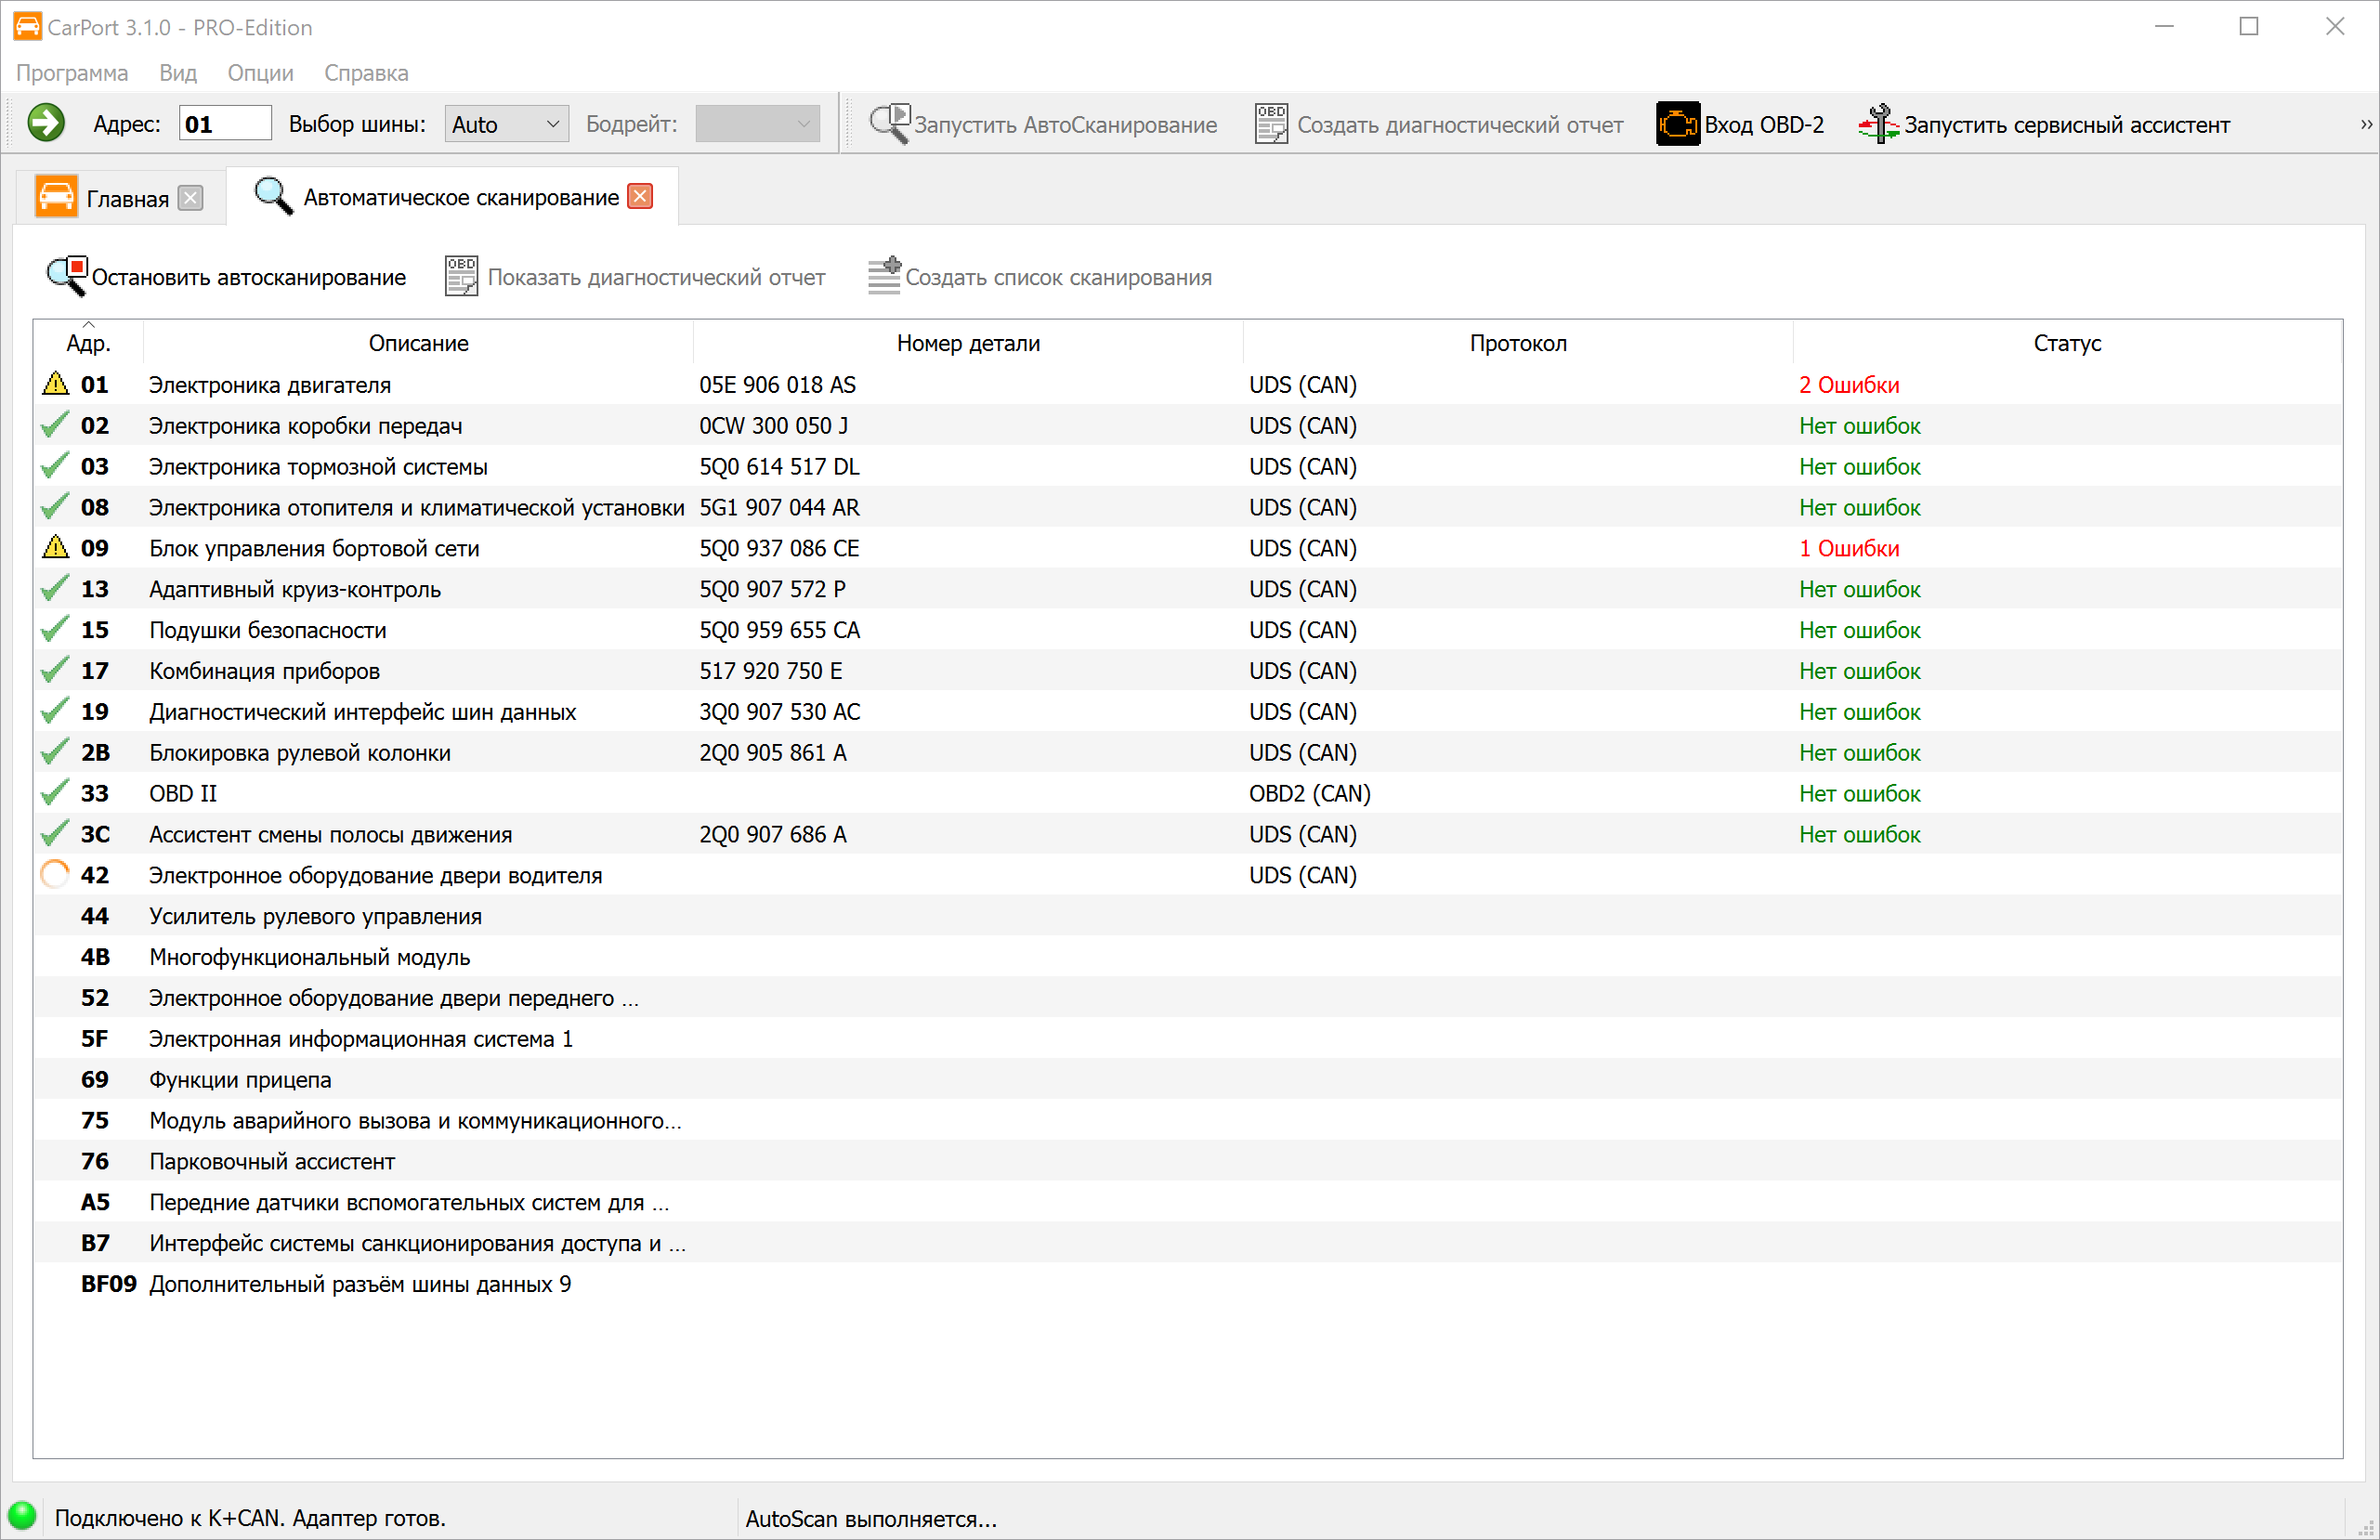Viewport: 2380px width, 1540px height.
Task: Click the Адрес input field
Action: (225, 124)
